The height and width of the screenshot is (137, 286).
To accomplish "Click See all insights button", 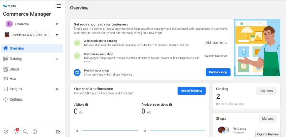I will [x=192, y=91].
